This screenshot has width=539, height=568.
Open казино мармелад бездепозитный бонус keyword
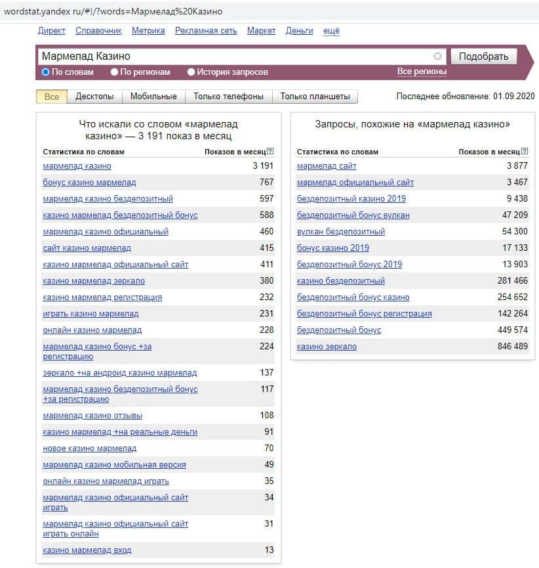121,215
